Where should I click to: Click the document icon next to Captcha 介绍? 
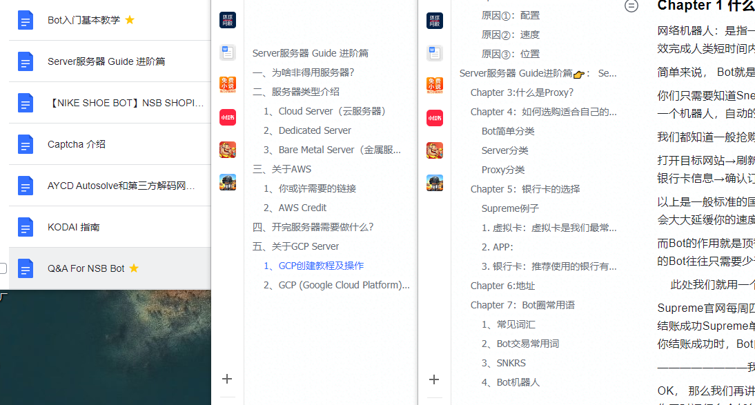click(26, 144)
